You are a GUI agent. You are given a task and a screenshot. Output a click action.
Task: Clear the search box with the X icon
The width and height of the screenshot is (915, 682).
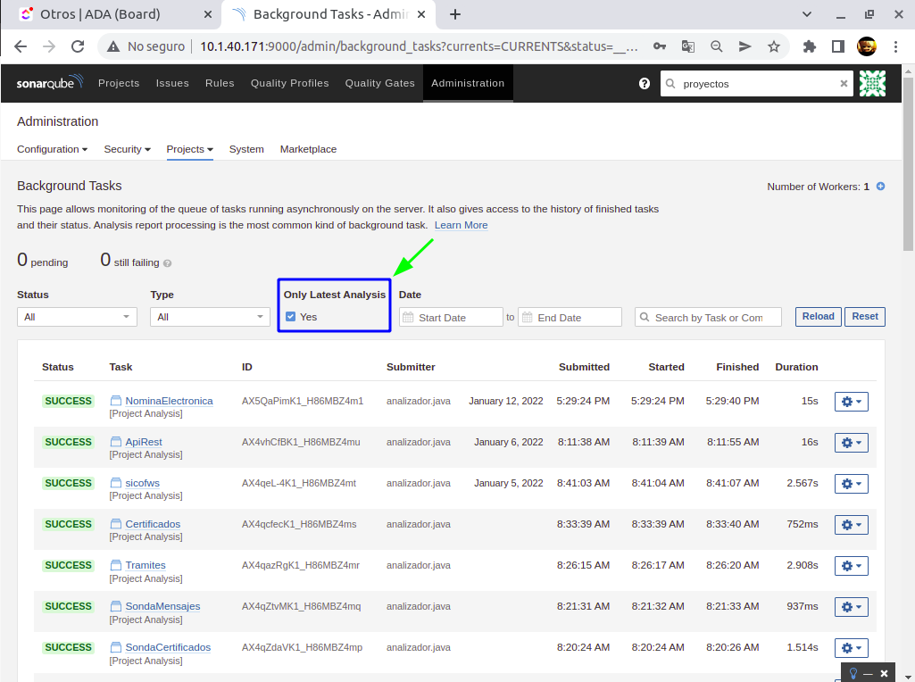tap(844, 83)
